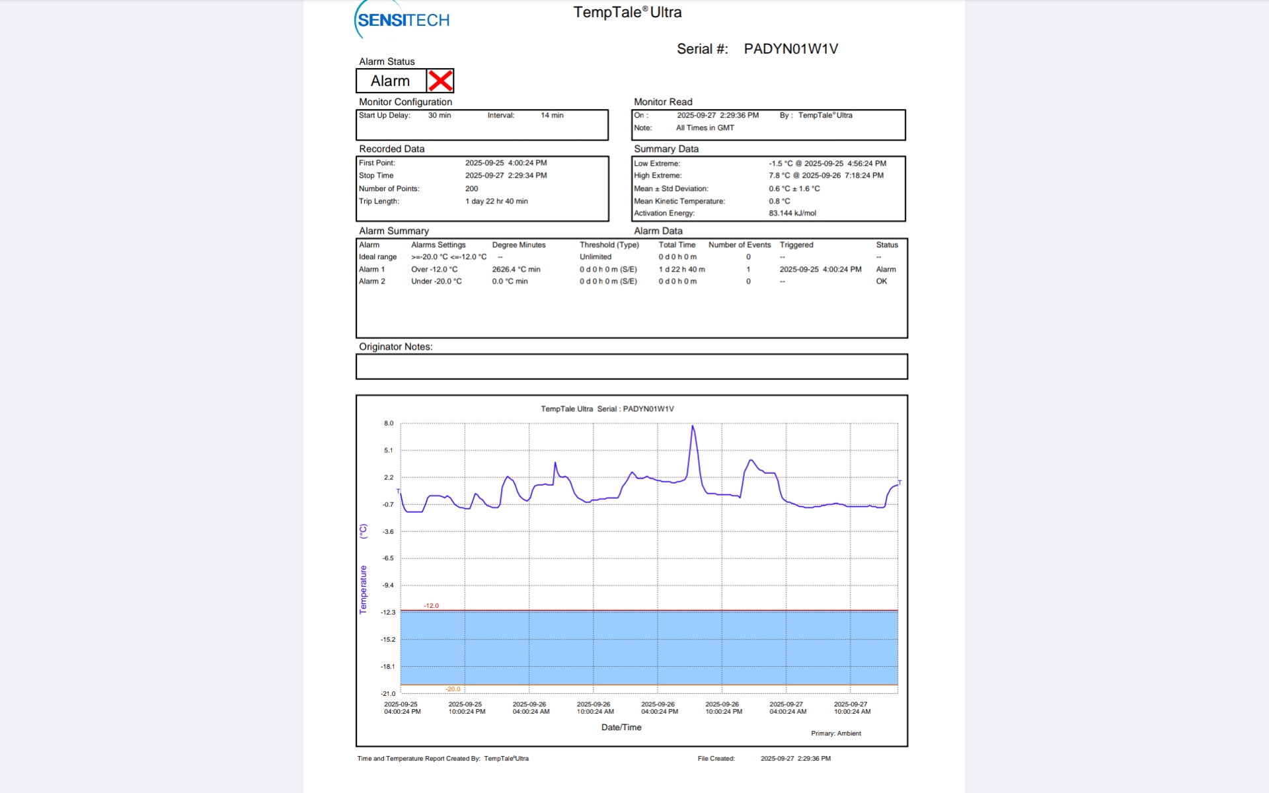This screenshot has height=793, width=1269.
Task: Click inside the Originator Notes box
Action: click(x=631, y=367)
